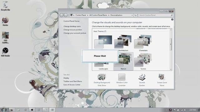Open the address bar history dropdown arrow
Screen dimensions: 200x112
[132, 15]
